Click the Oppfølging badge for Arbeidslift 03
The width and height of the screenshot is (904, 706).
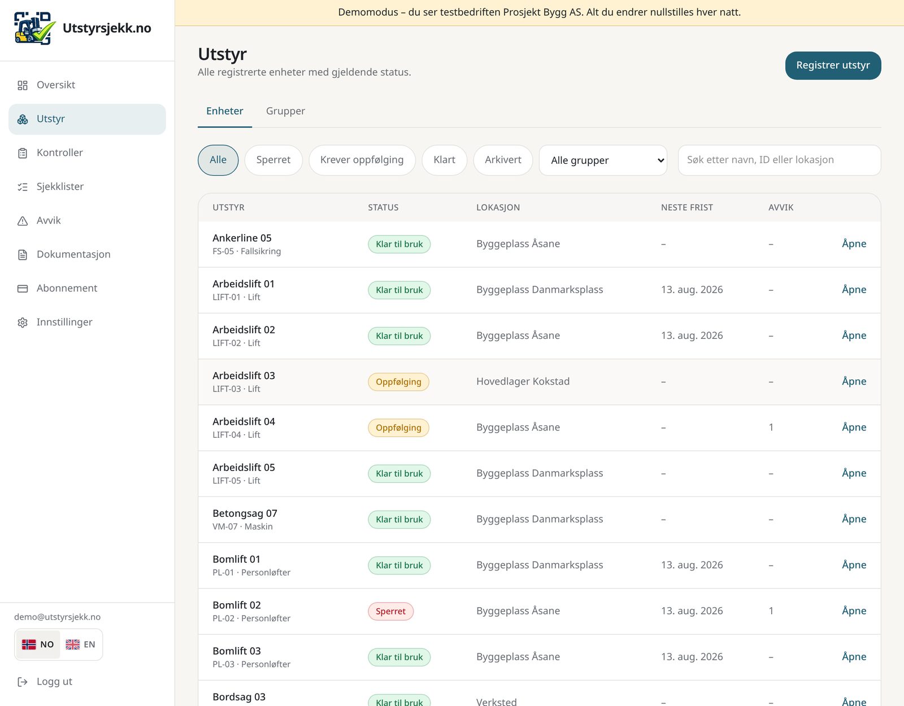click(x=398, y=382)
